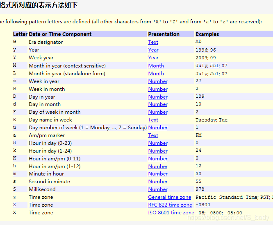Image resolution: width=273 pixels, height=225 pixels.
Task: Open the ISO 8601 time zone link
Action: 171,213
